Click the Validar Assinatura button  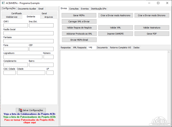point(152,27)
